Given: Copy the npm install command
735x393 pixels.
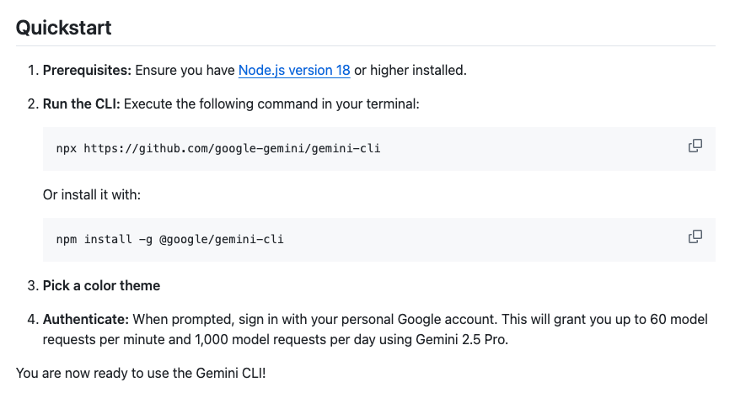Looking at the screenshot, I should pos(695,237).
